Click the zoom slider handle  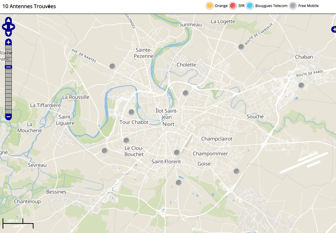tap(8, 67)
